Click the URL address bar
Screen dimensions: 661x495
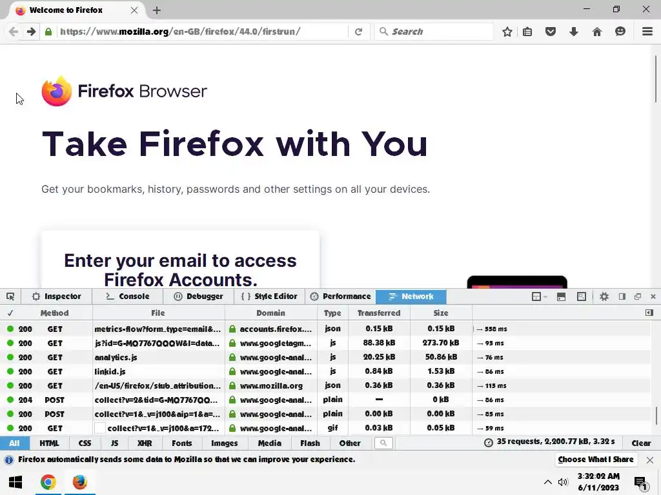[202, 32]
